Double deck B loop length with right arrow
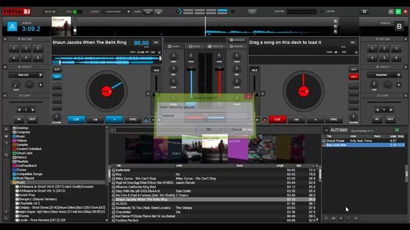The height and width of the screenshot is (230, 410). tap(391, 110)
